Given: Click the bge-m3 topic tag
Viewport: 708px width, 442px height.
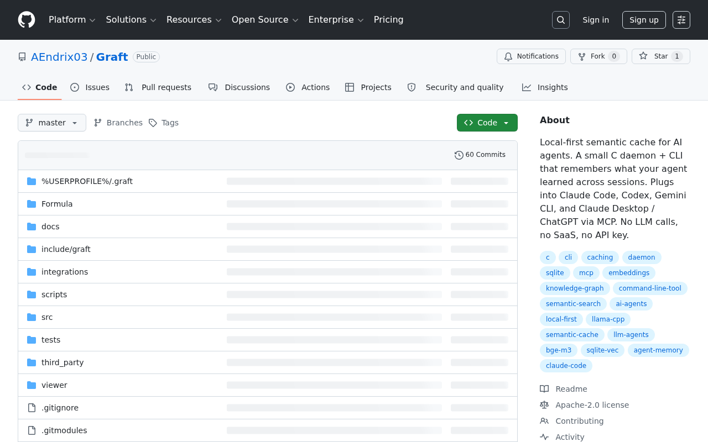Looking at the screenshot, I should tap(559, 350).
